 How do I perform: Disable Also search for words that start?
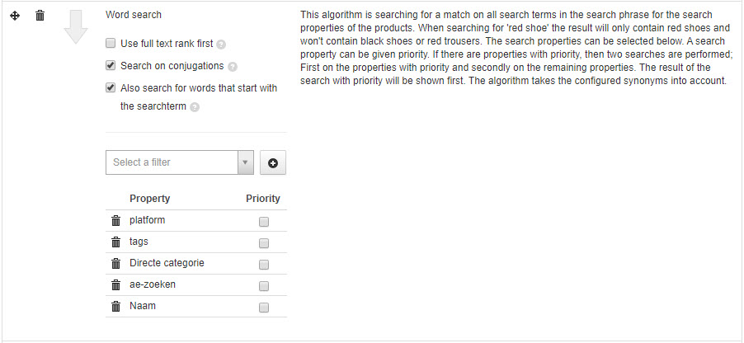111,87
